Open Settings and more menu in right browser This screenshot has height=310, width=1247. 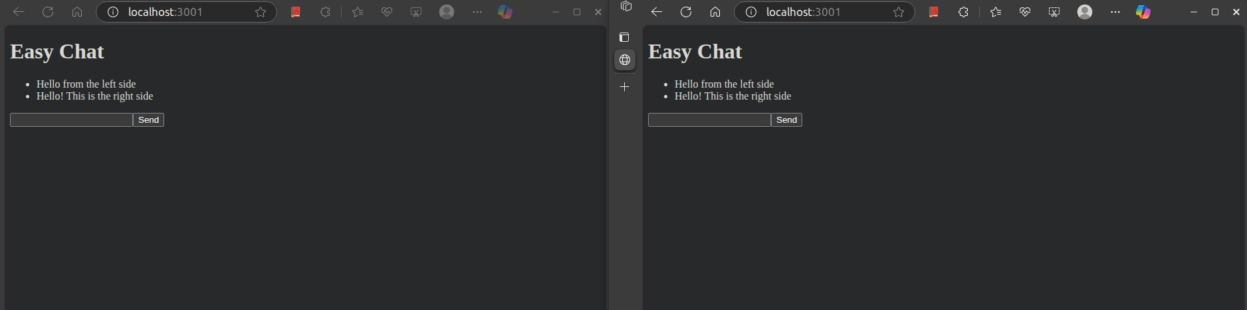[x=1115, y=12]
